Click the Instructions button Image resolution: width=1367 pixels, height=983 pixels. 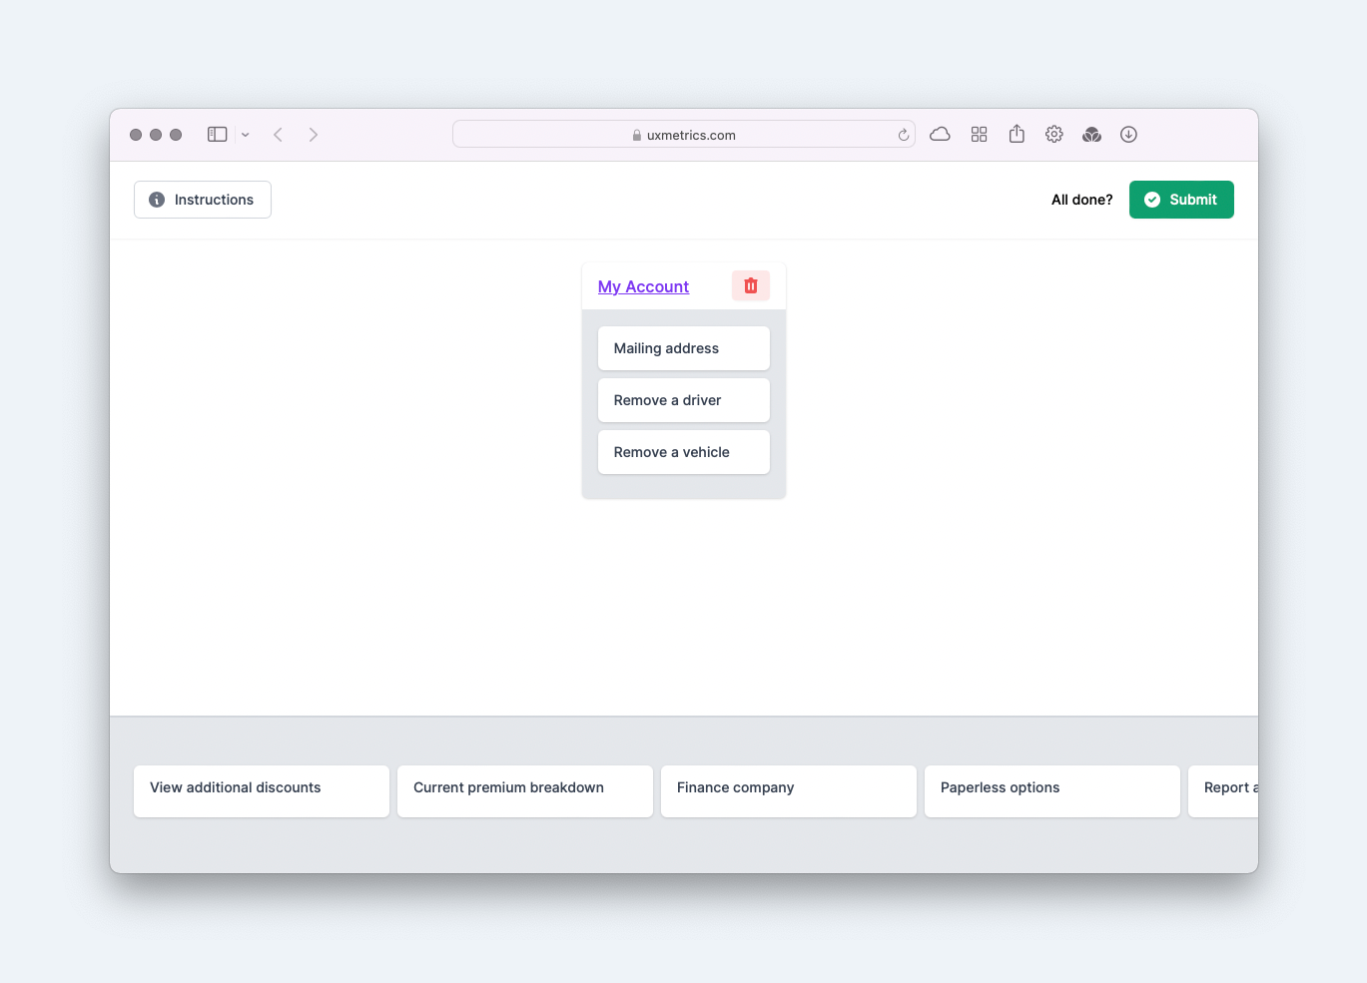click(203, 200)
